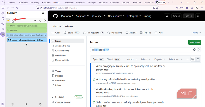Open Enterprise dropdown menu
The height and width of the screenshot is (107, 205).
[x=134, y=16]
